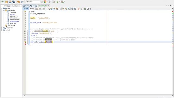Screen dimensions: 174x98
Task: Switch to the Files panel tab
Action: 8,6
